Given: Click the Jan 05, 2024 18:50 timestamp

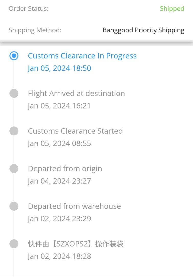Looking at the screenshot, I should tap(59, 68).
